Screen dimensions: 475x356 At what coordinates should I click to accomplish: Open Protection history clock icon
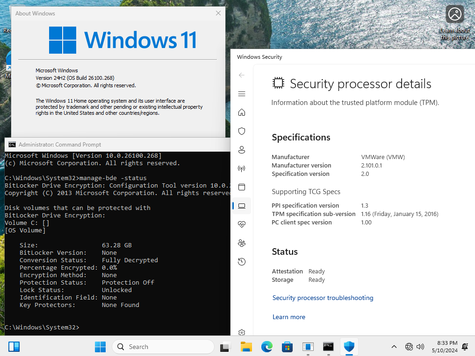click(x=241, y=262)
